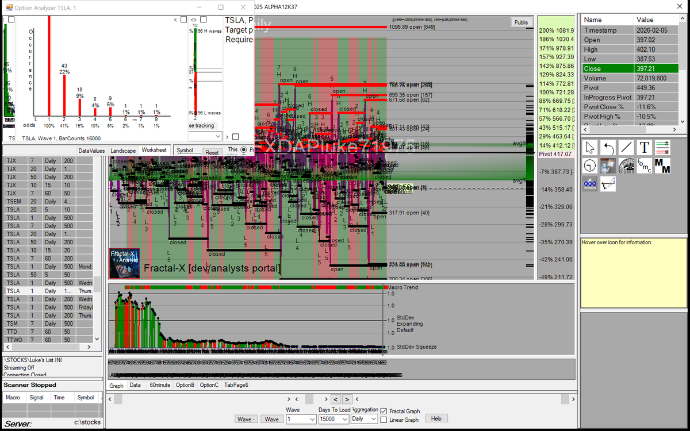The height and width of the screenshot is (431, 690).
Task: Select the text T tool
Action: tap(644, 148)
